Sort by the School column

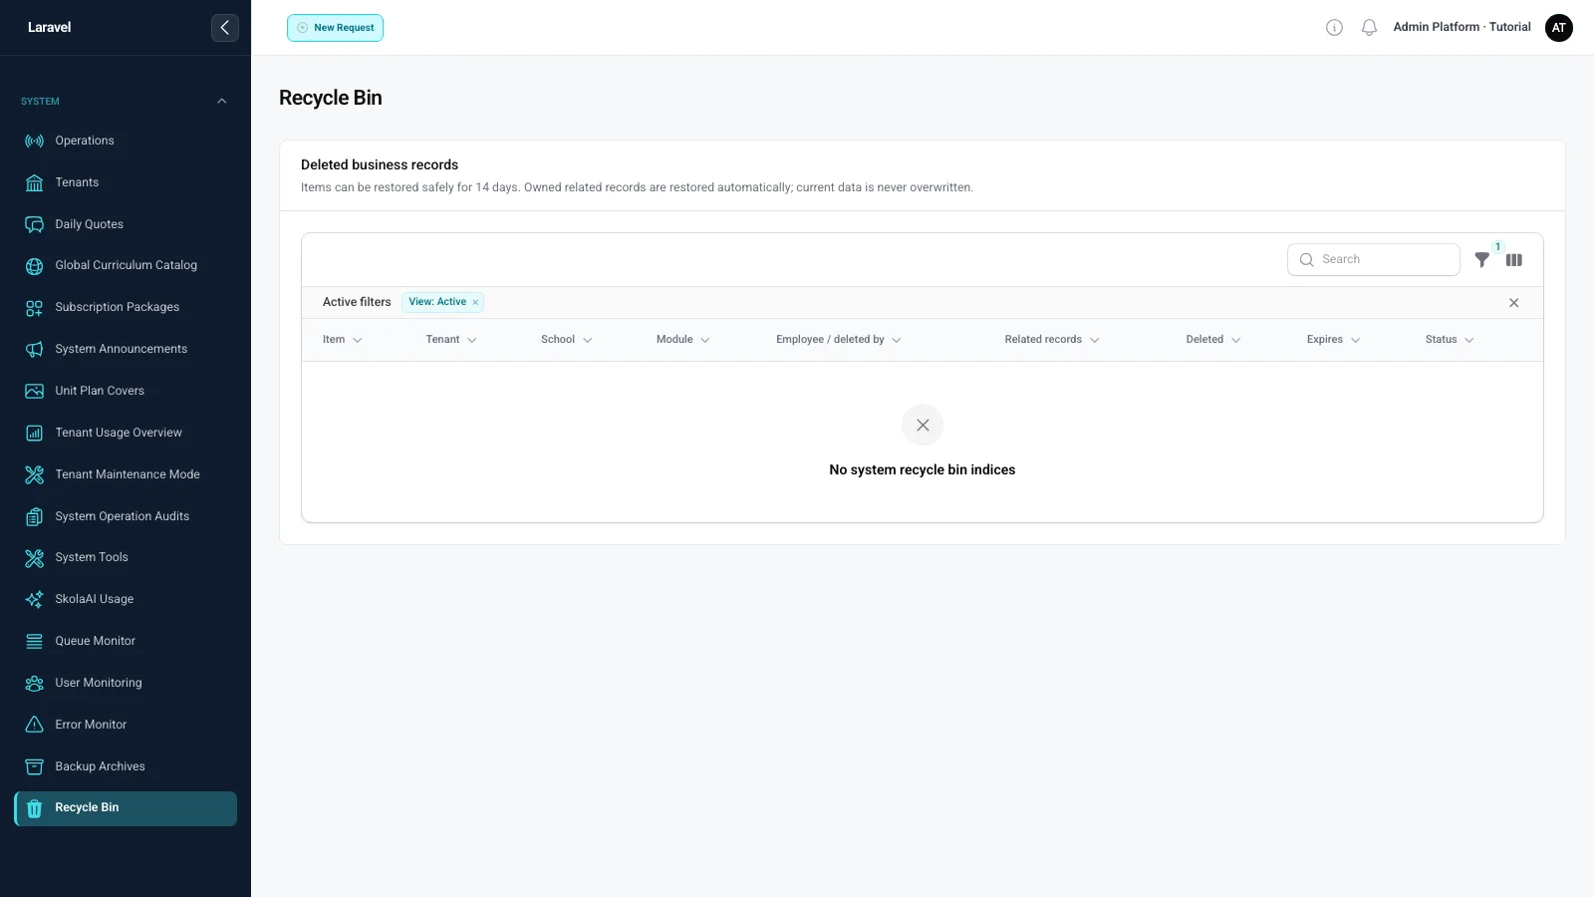(x=567, y=340)
